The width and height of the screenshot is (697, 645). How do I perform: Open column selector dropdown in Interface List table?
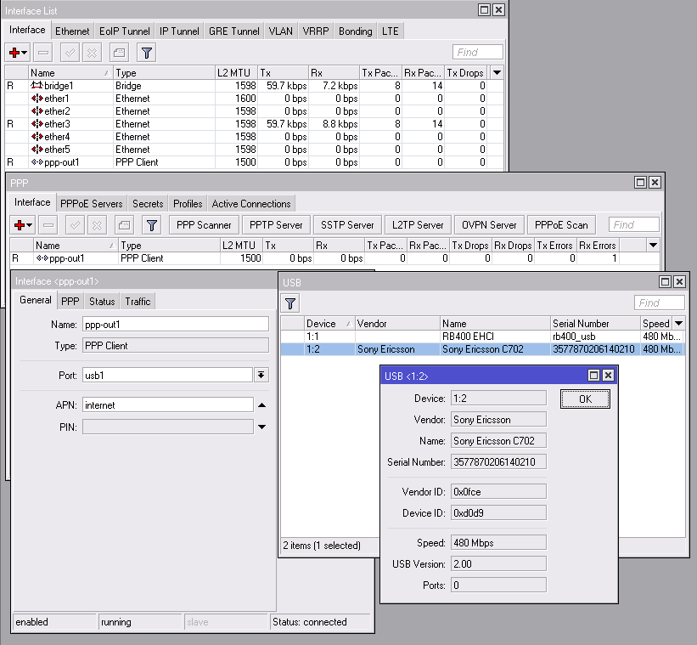(x=497, y=73)
